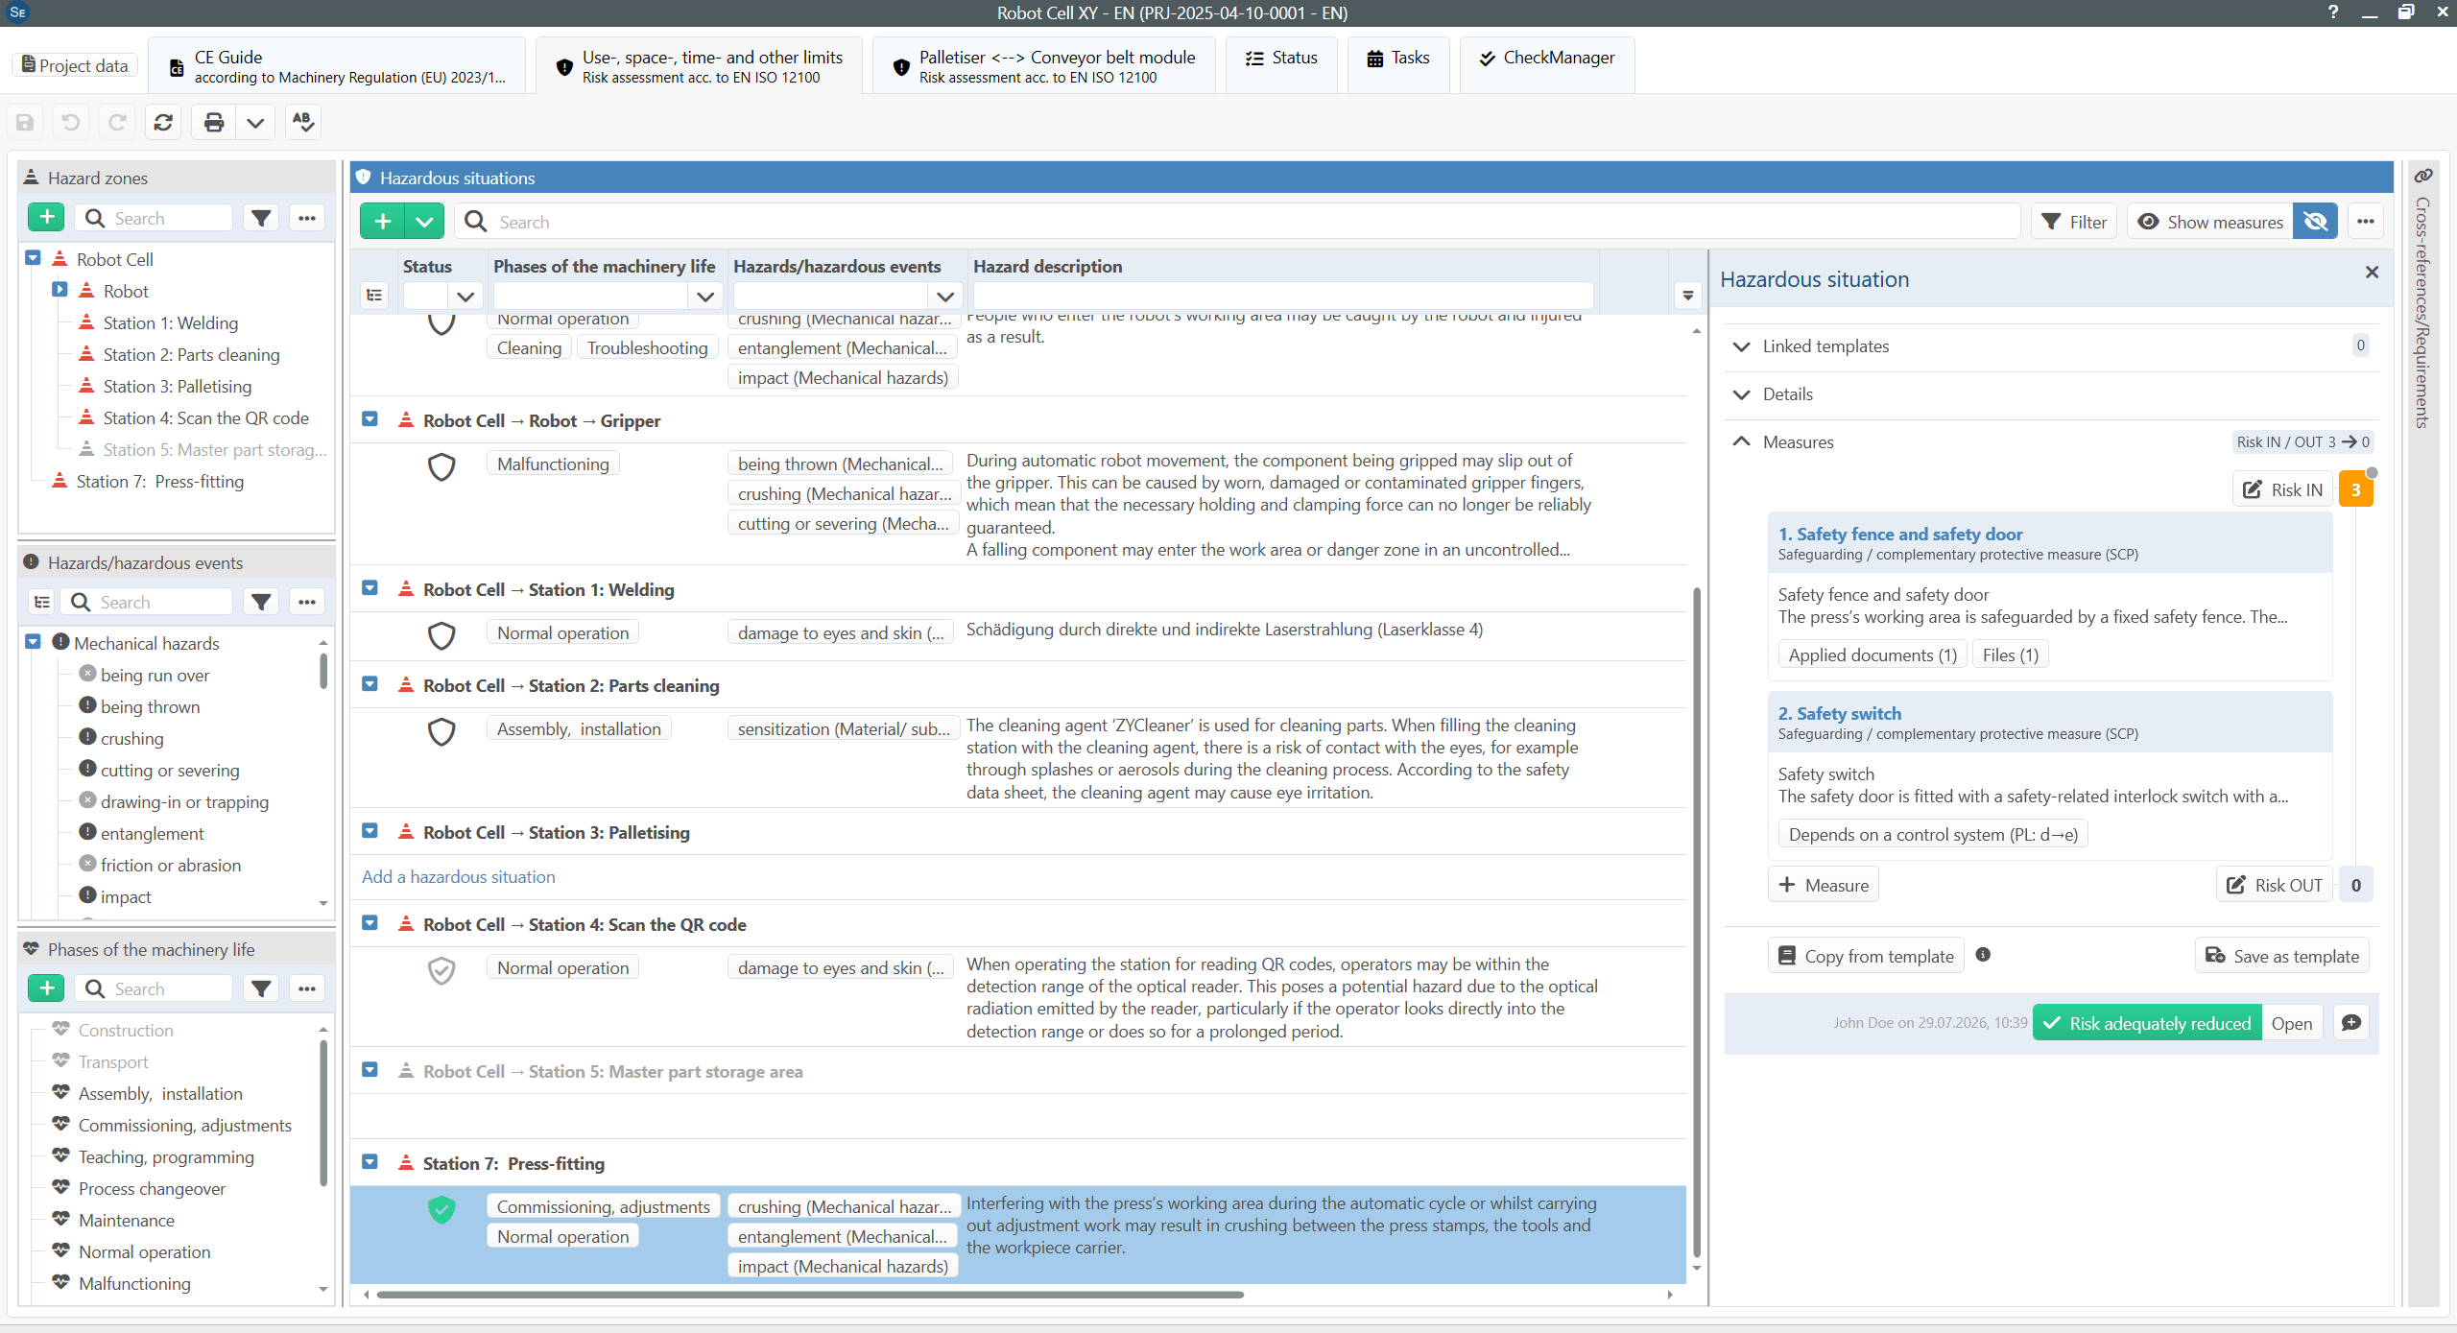The height and width of the screenshot is (1333, 2457).
Task: Add a new Measure
Action: point(1824,885)
